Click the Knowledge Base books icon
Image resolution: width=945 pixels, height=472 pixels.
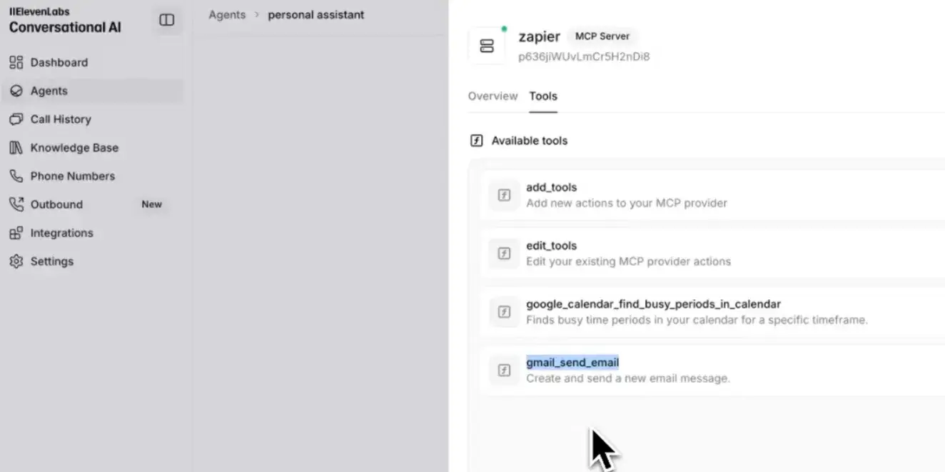pos(16,148)
